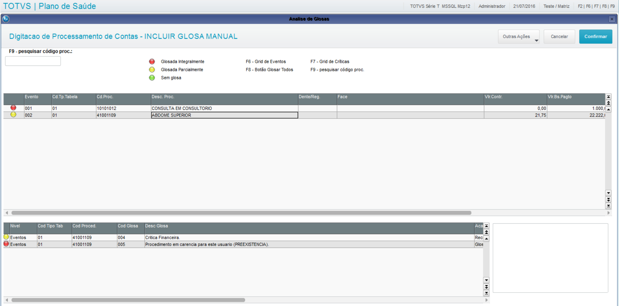619x306 pixels.
Task: Click the yellow status circle of event 002
Action: click(13, 115)
